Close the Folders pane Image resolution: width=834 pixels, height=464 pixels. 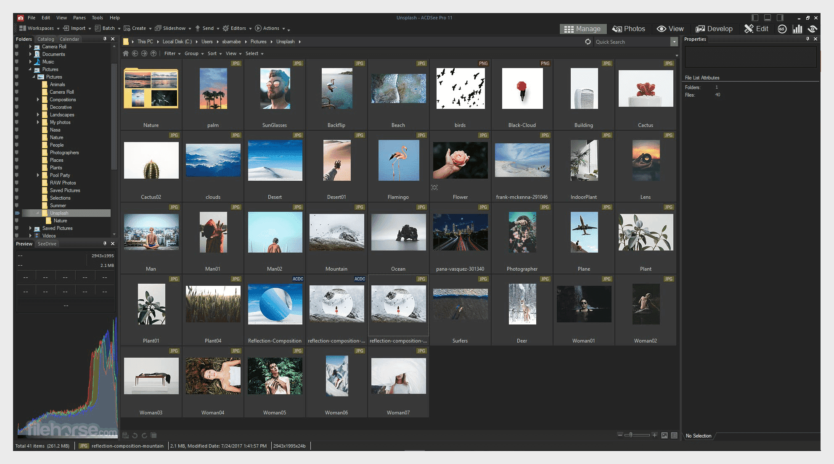click(x=113, y=39)
